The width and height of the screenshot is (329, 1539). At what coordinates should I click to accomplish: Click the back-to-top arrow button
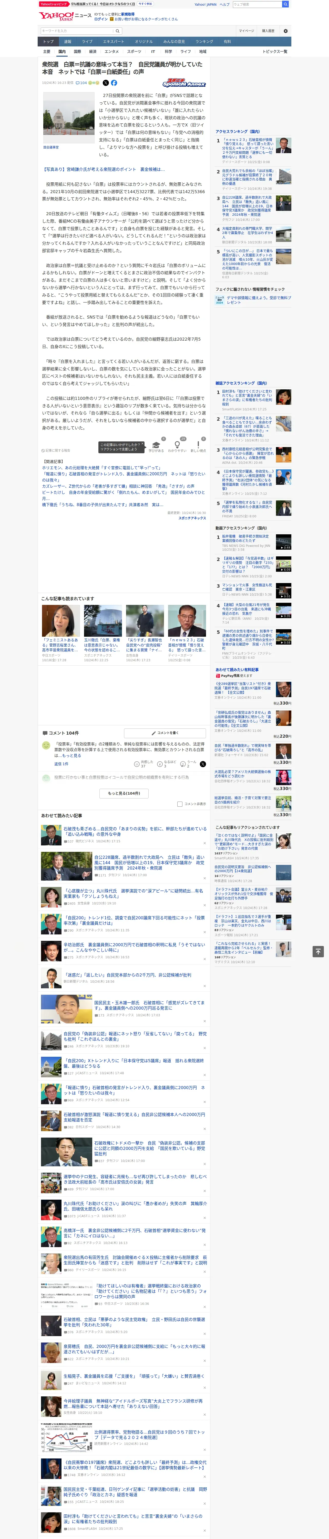(x=318, y=952)
